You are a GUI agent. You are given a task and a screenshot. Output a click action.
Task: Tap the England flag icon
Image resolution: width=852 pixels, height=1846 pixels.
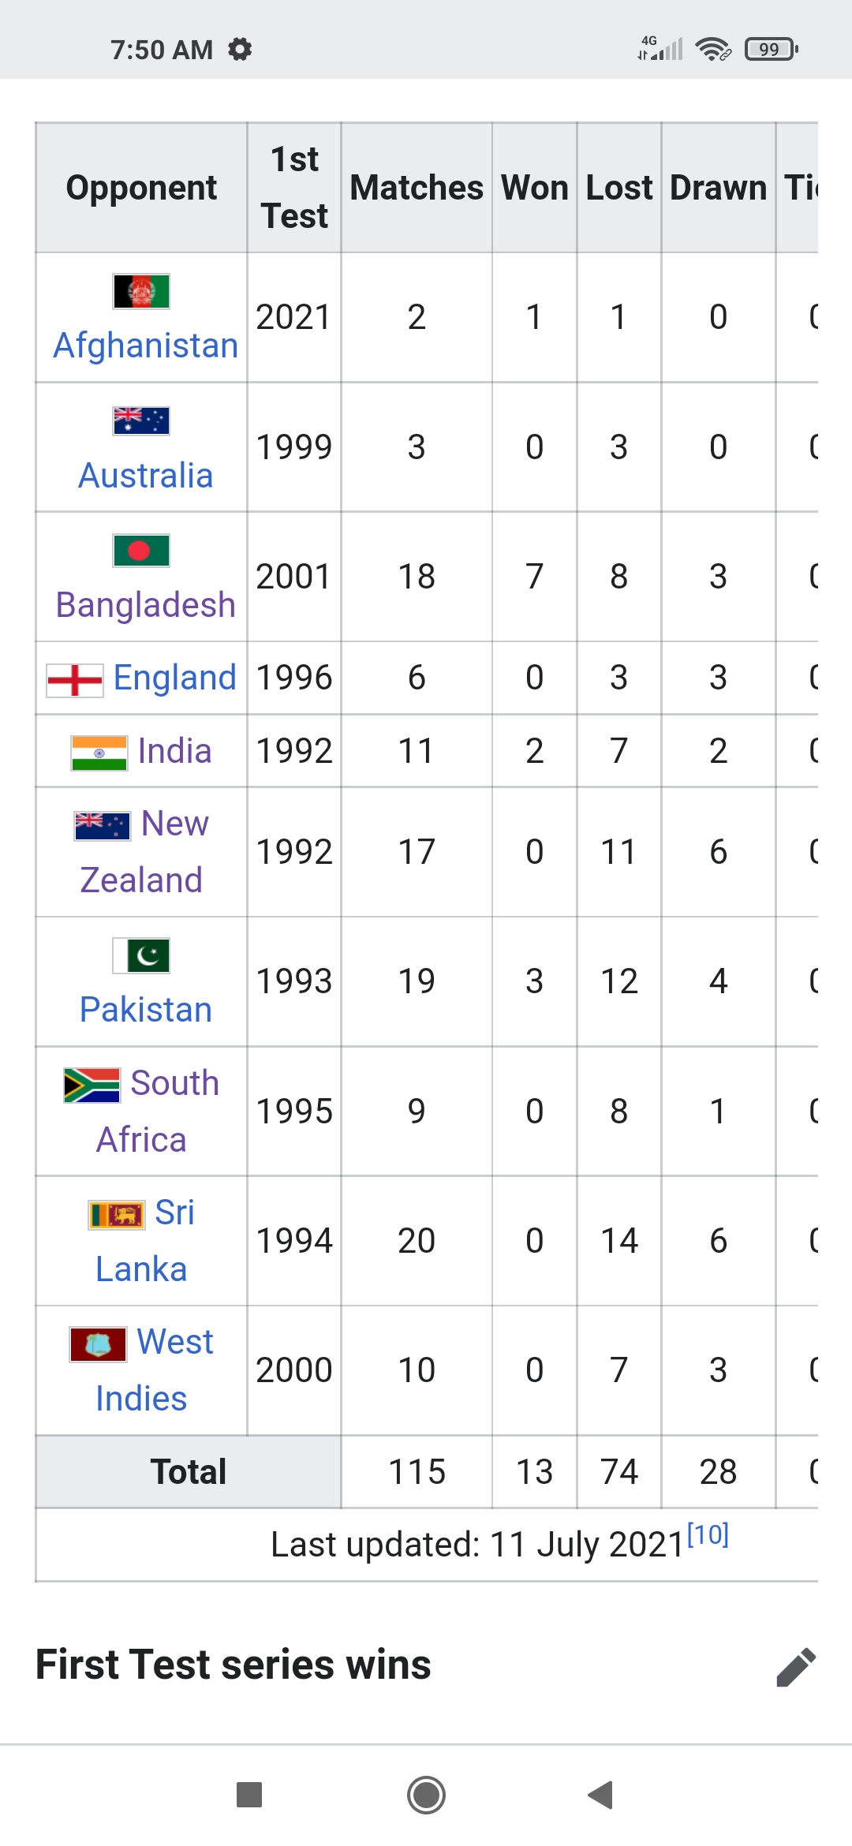(x=75, y=680)
